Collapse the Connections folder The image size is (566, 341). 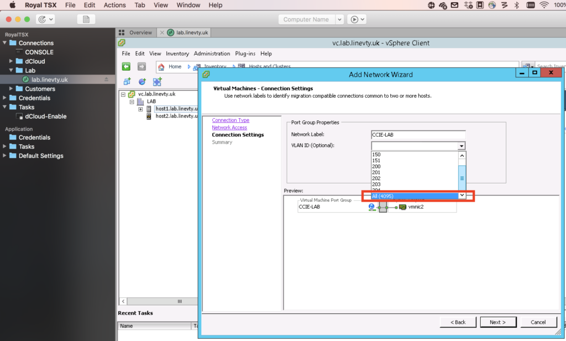pos(4,43)
